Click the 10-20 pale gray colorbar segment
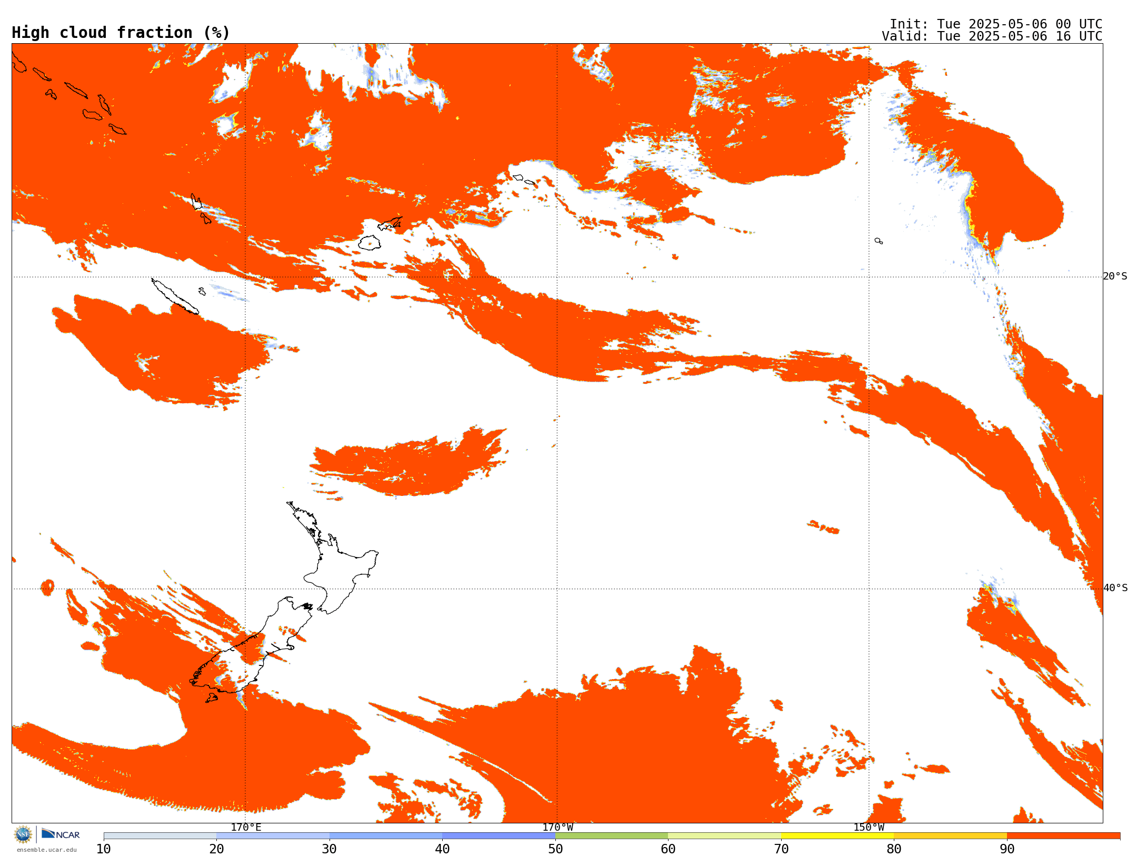This screenshot has height=856, width=1137. pyautogui.click(x=160, y=836)
